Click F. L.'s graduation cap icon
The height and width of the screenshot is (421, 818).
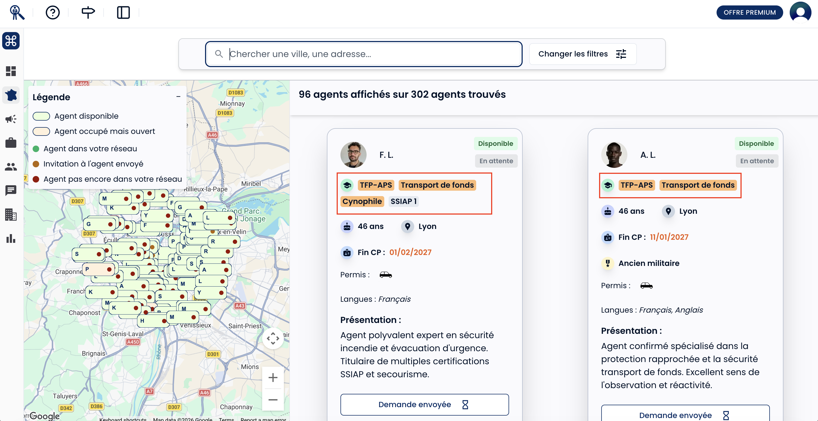pos(347,185)
